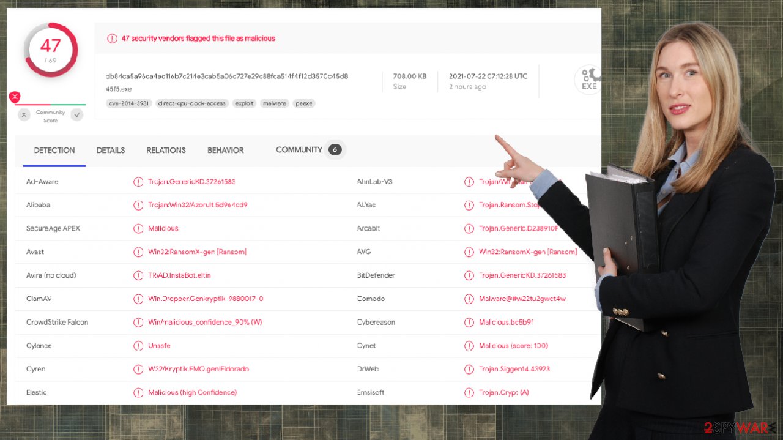Click the Trojan.Siggen14.43923 detection
The image size is (783, 440).
514,369
